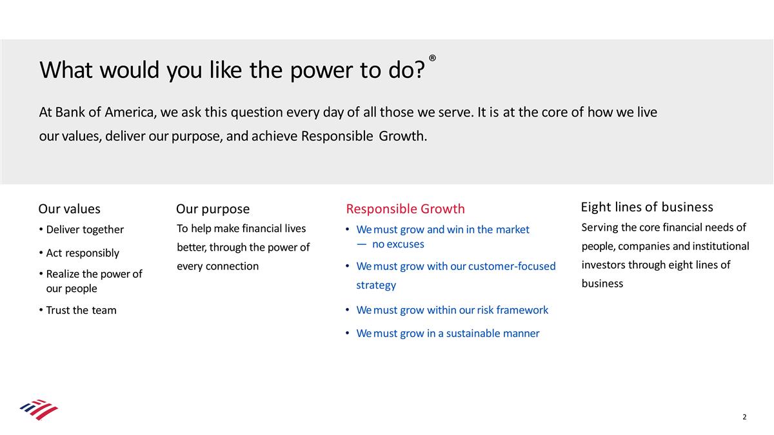774x435 pixels.
Task: Click 'We must grow within our risk framework'
Action: coord(452,310)
